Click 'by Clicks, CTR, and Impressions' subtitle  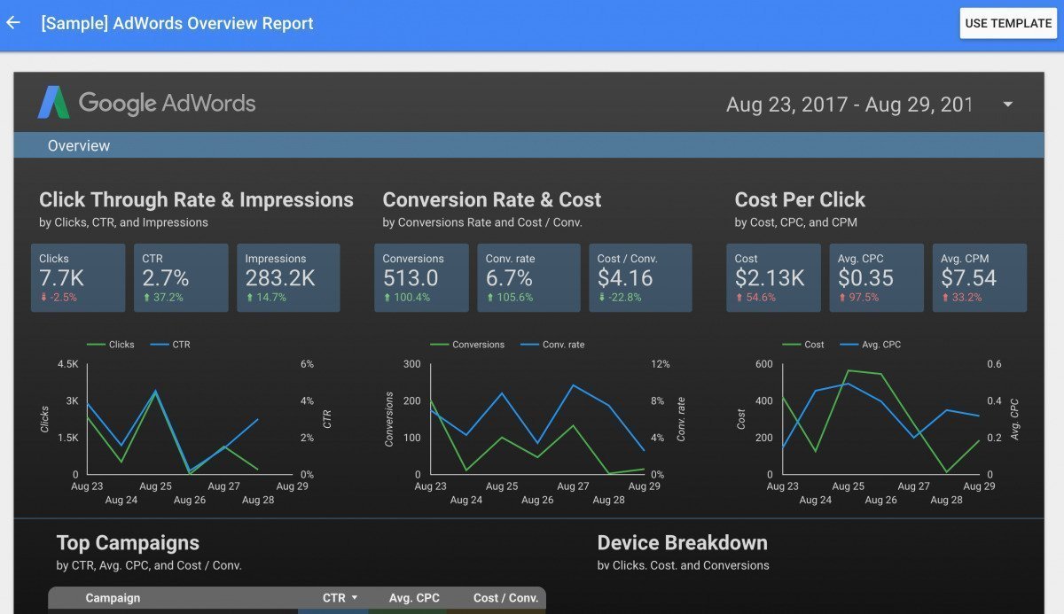coord(123,222)
